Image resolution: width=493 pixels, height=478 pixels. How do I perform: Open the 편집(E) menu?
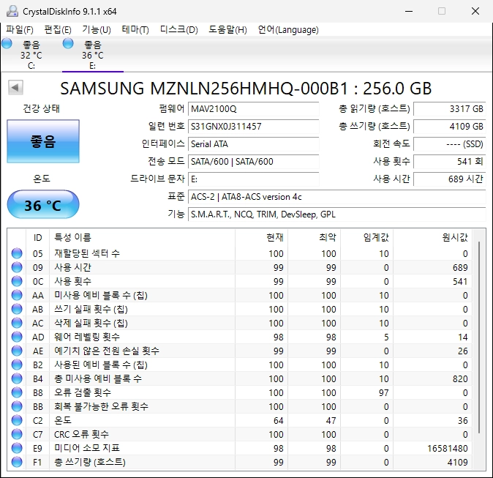tap(58, 29)
